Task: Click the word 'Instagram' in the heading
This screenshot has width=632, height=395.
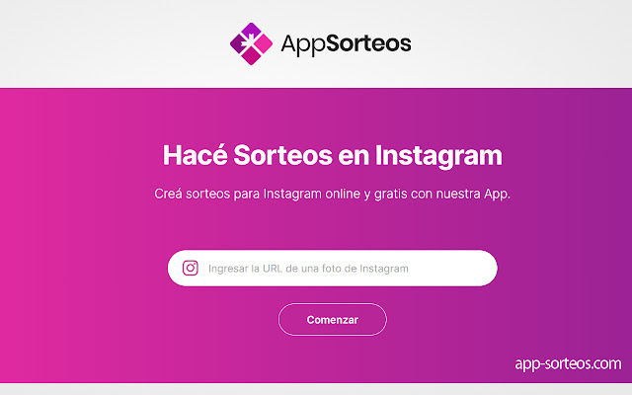Action: (438, 155)
